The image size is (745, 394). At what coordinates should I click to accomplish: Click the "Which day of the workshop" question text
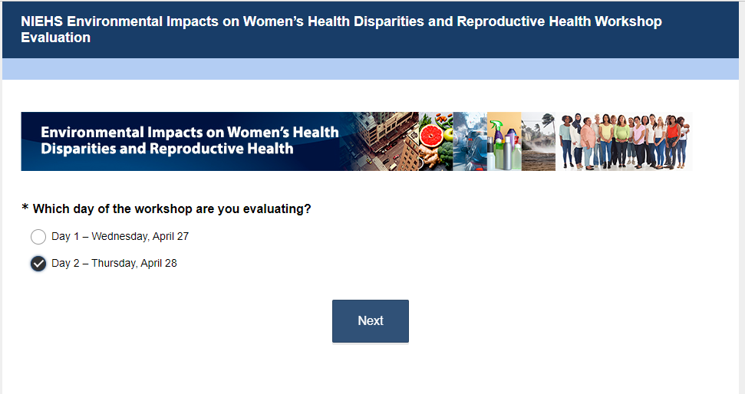[172, 209]
